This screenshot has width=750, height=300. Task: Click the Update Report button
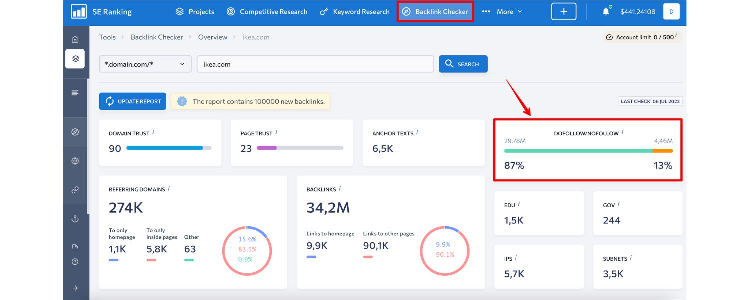(x=132, y=101)
